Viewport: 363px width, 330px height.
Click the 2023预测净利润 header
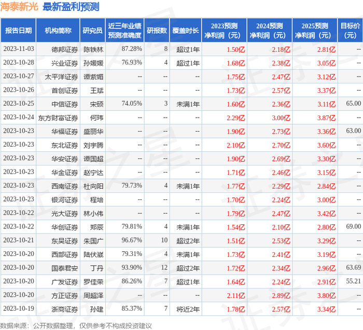click(x=224, y=30)
